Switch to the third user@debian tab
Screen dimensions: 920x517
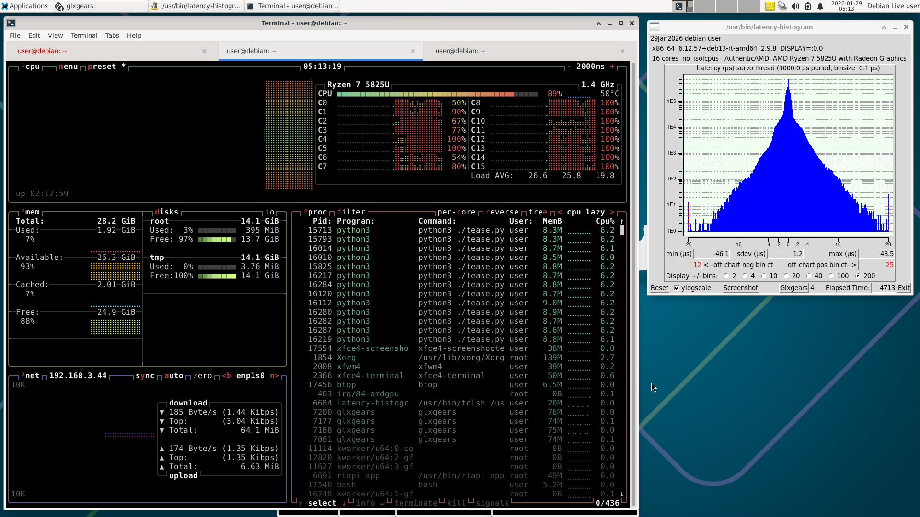pos(460,51)
